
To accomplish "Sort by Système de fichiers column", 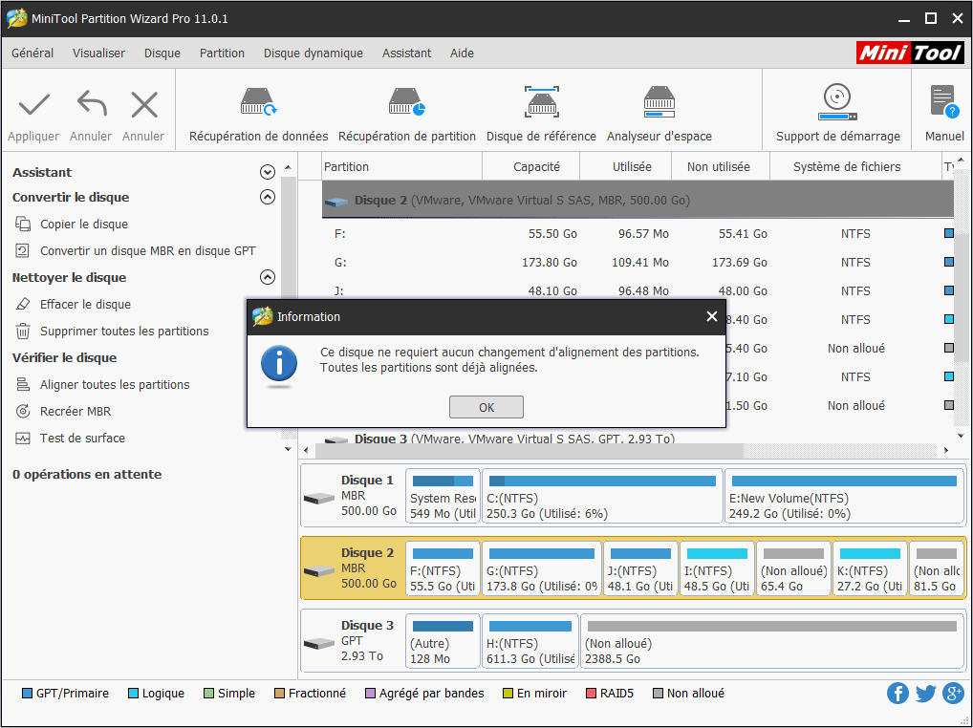I will pyautogui.click(x=855, y=167).
